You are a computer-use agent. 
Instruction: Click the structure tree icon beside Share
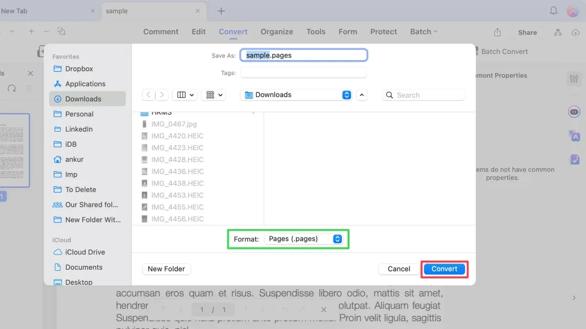[558, 32]
